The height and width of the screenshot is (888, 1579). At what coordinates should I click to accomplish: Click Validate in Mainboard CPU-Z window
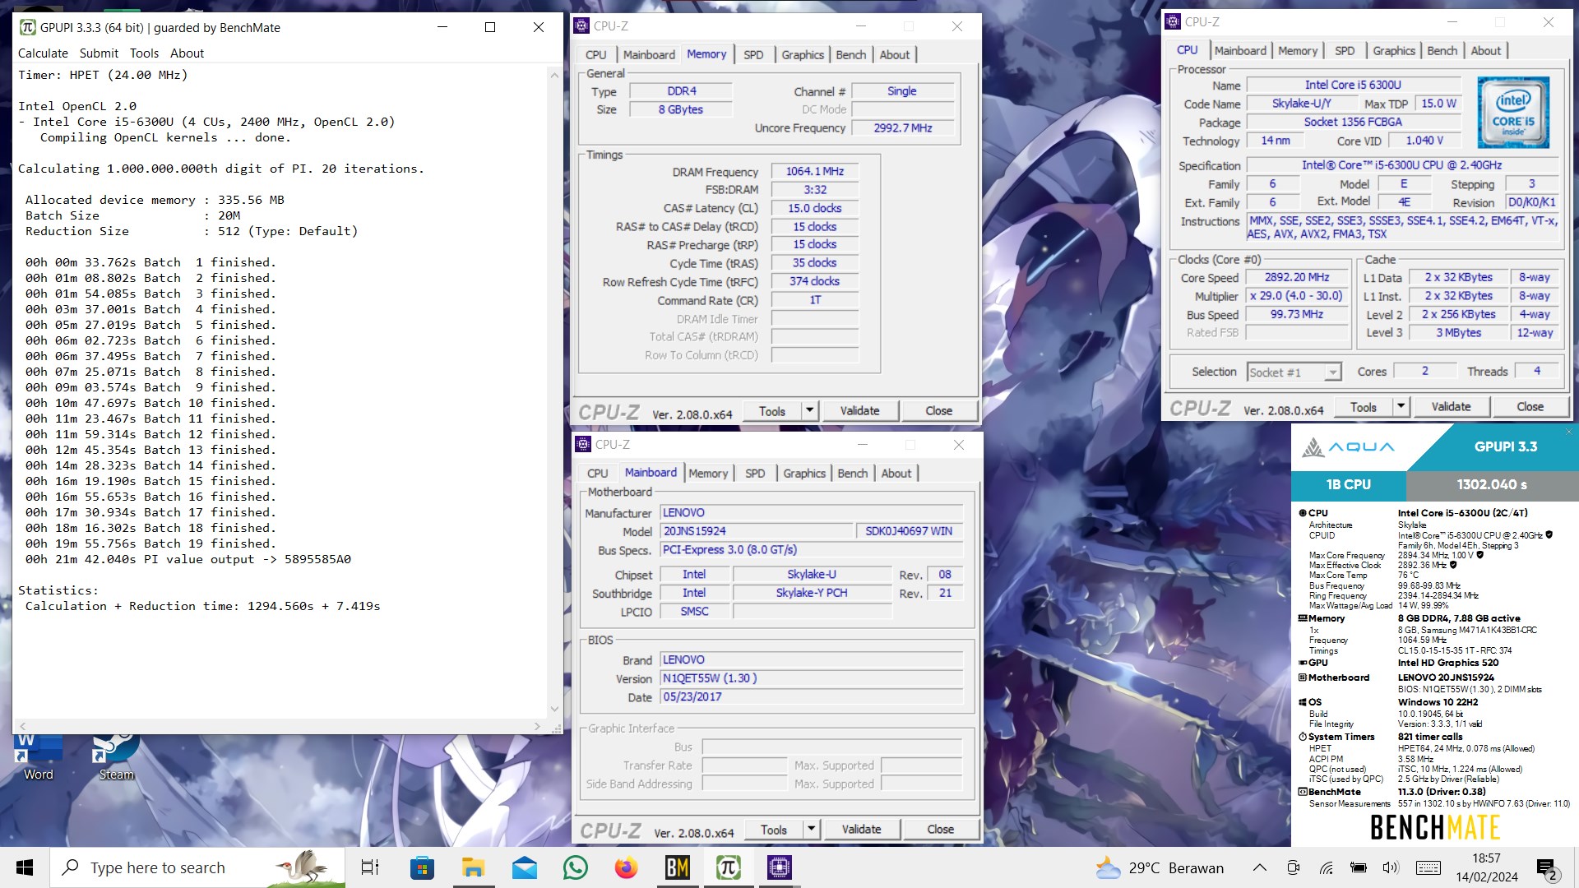point(861,830)
